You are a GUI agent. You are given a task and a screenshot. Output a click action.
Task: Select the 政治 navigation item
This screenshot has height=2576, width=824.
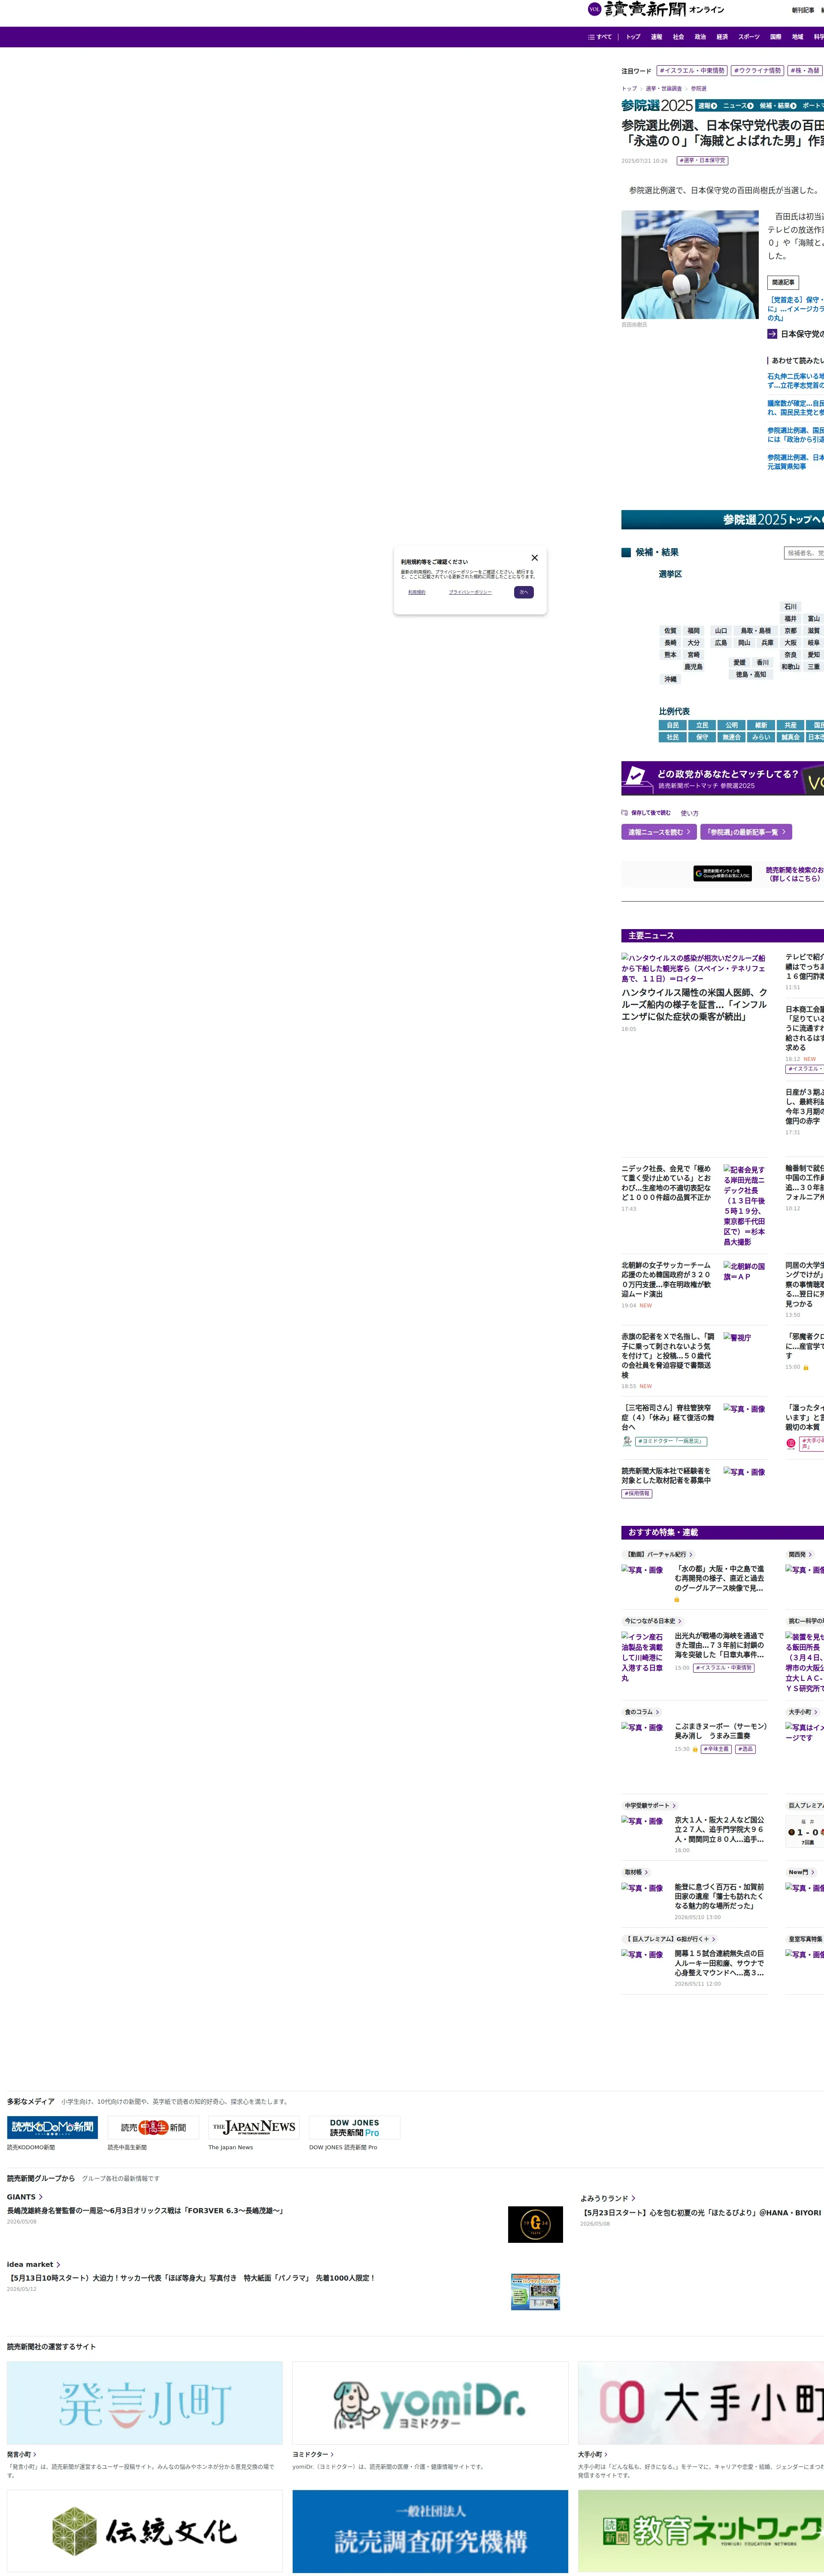700,37
